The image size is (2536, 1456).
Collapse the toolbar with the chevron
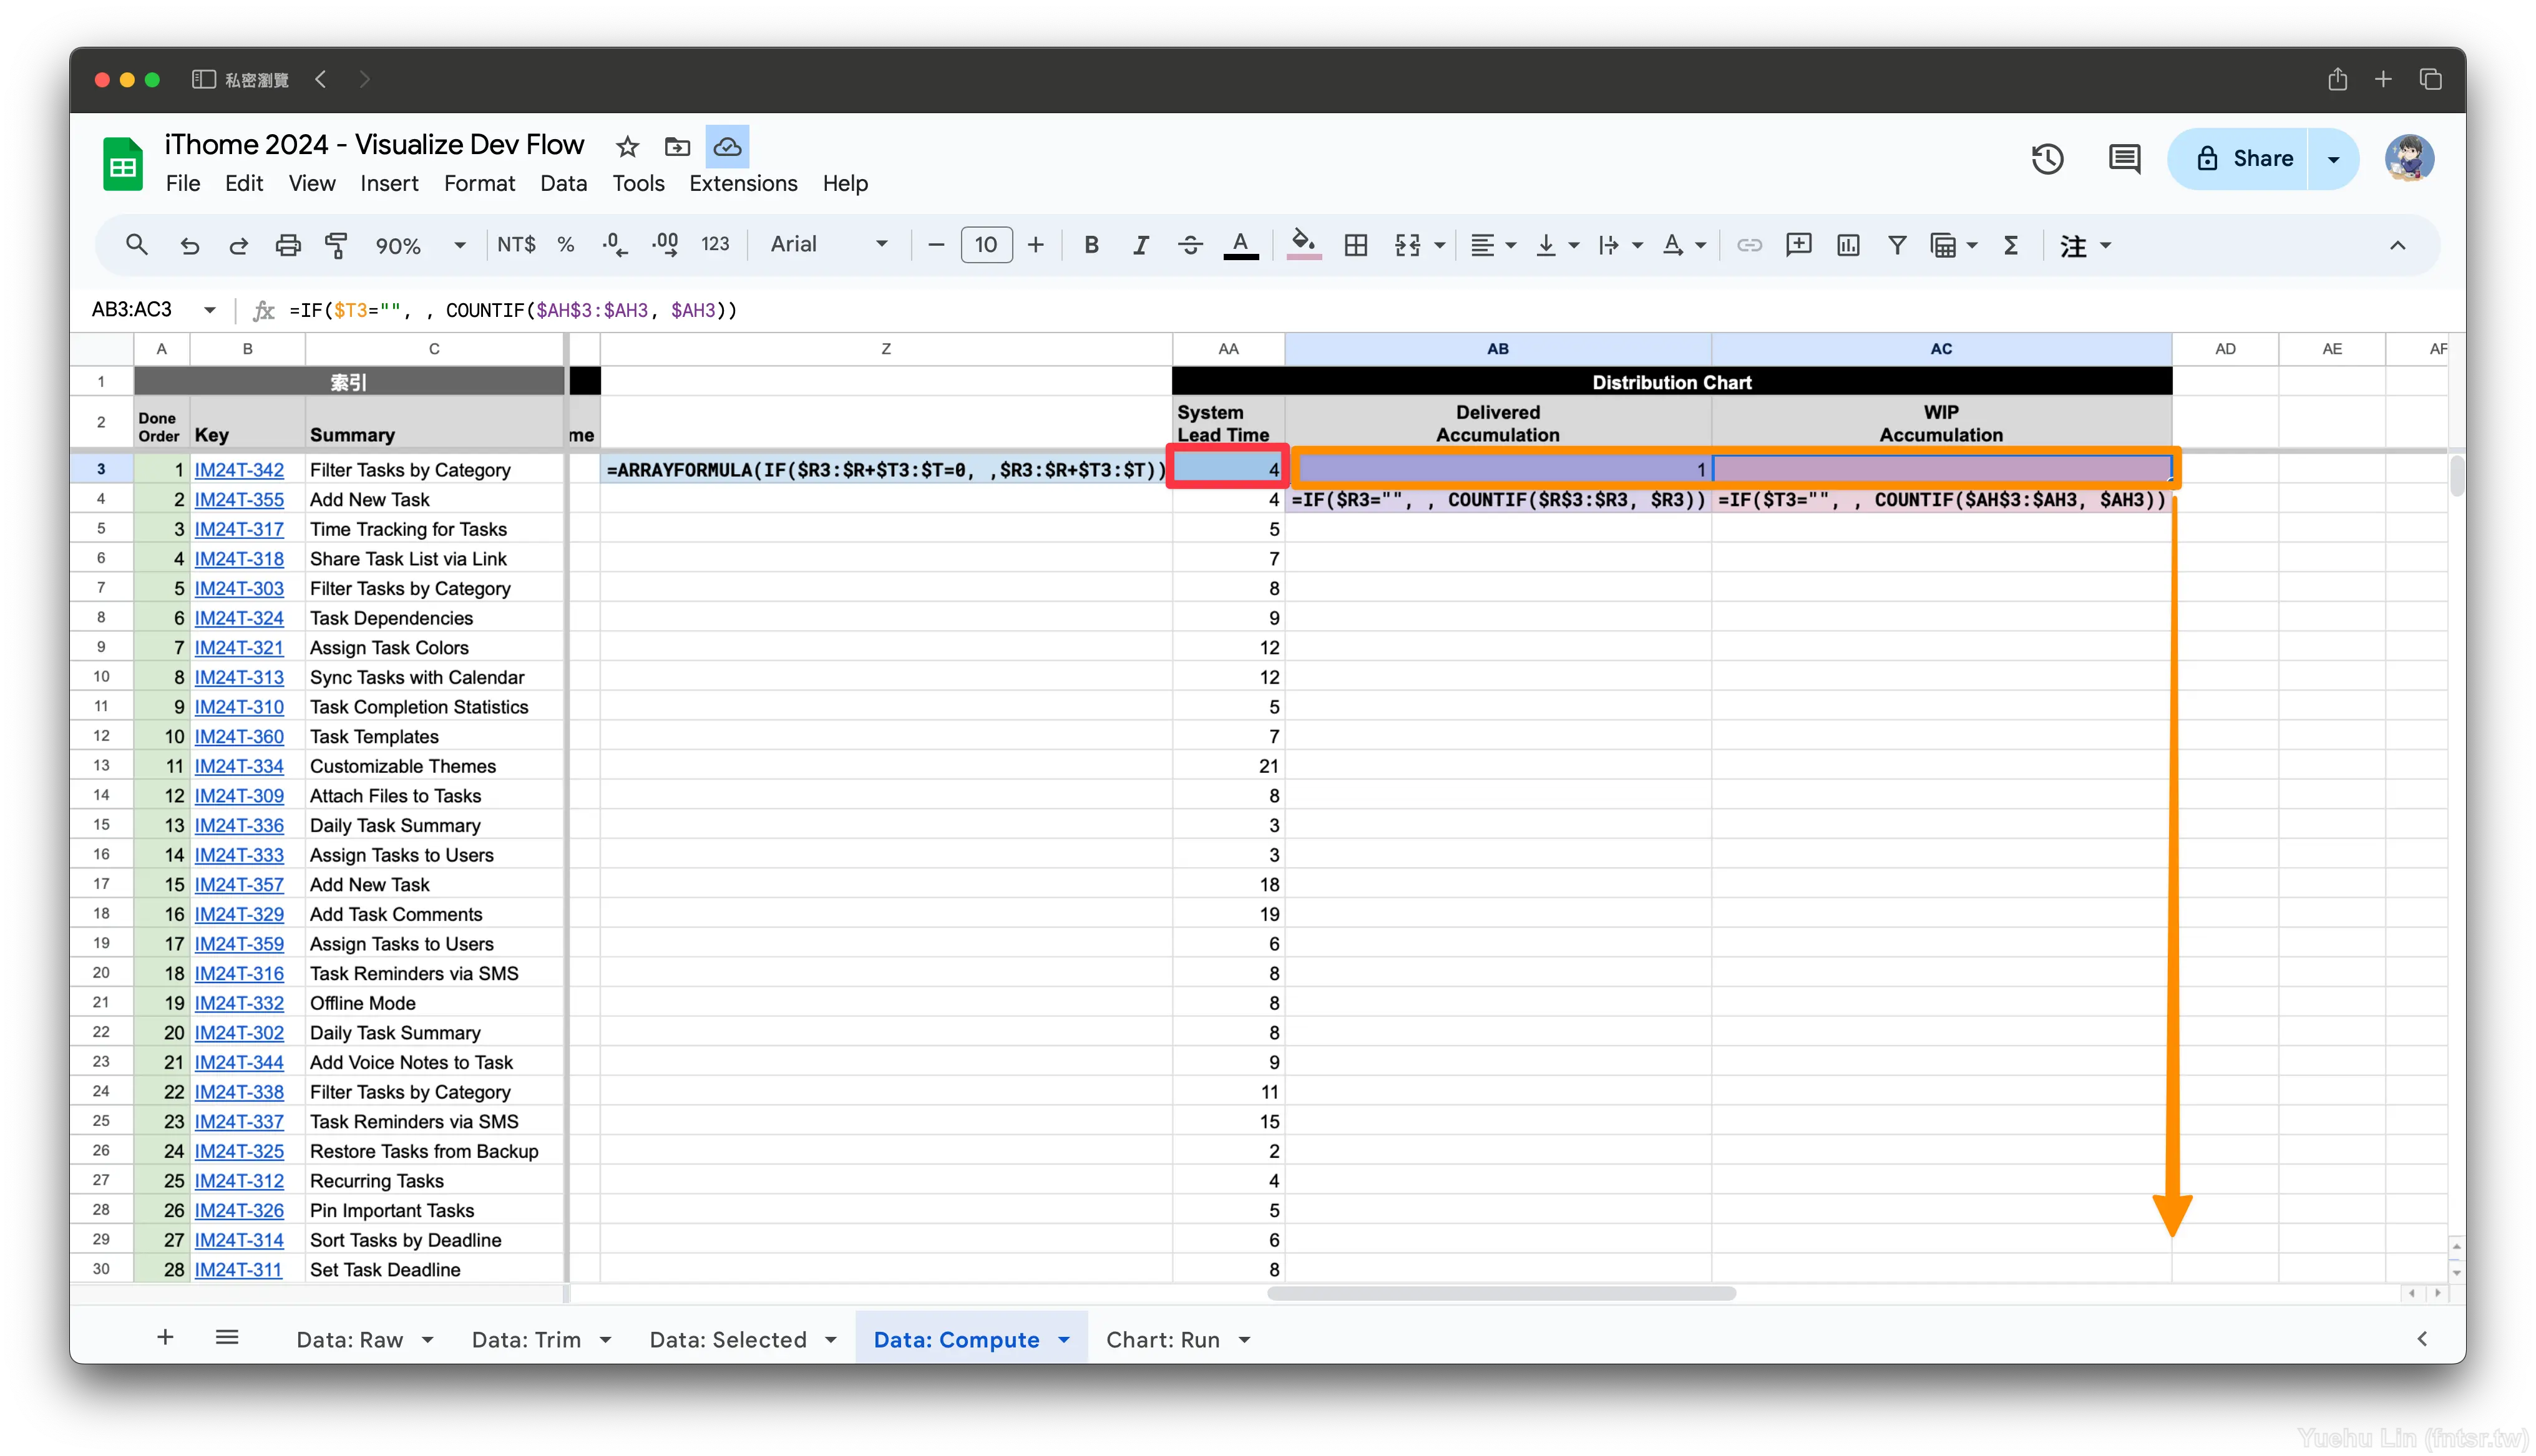(2397, 245)
